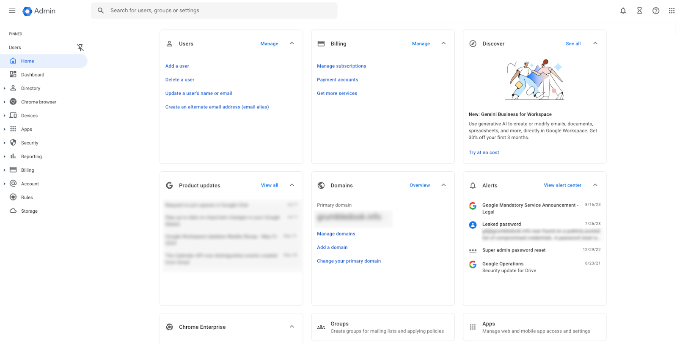Click the Groups card people icon
This screenshot has width=677, height=344.
[x=321, y=327]
